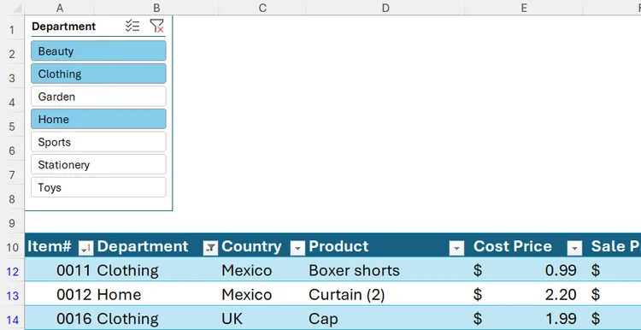Screen dimensions: 641x330
Task: Click the 2.20 cost price cell
Action: click(x=524, y=294)
